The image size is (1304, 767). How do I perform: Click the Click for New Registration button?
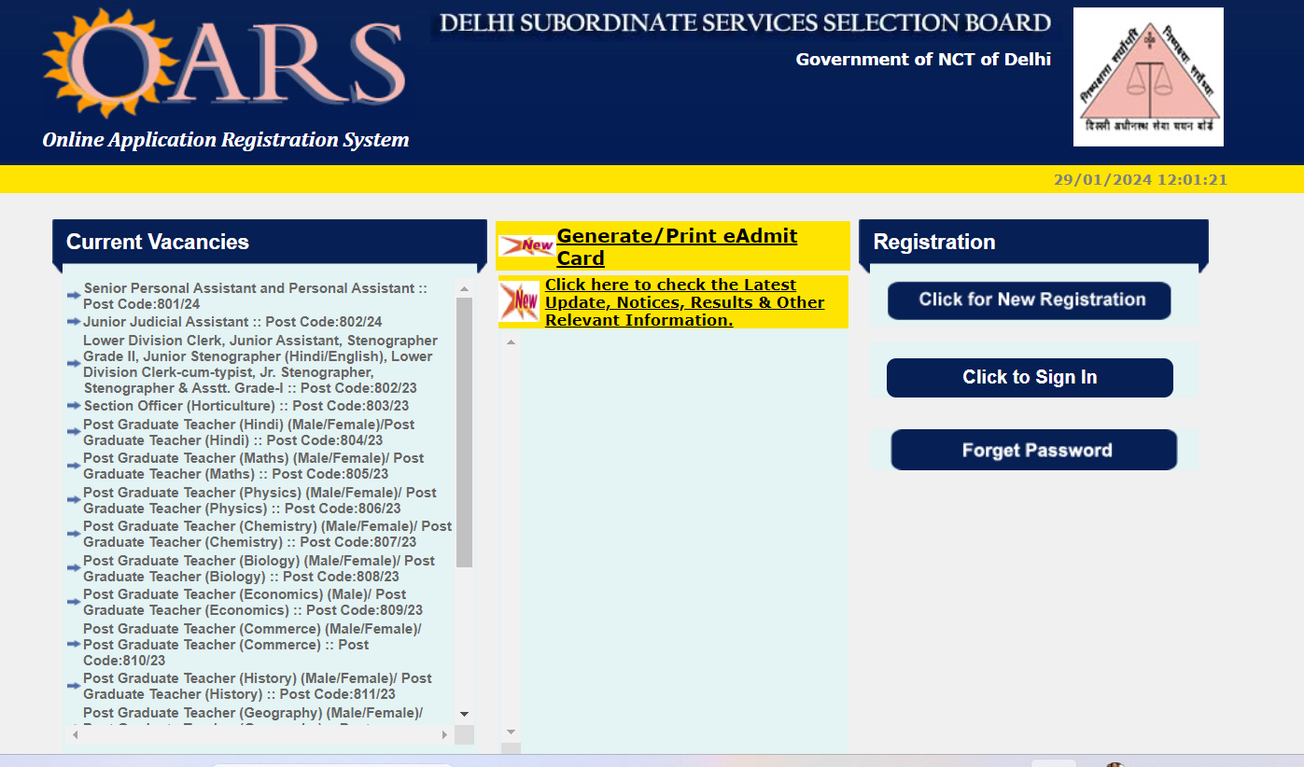(1030, 300)
